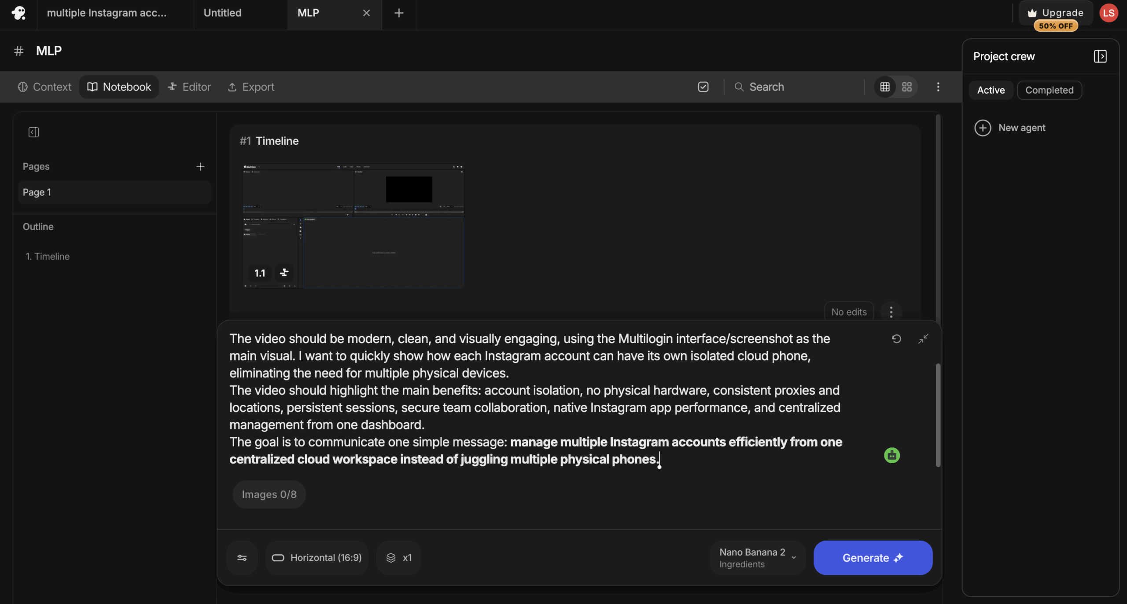The image size is (1127, 604).
Task: Switch to the multiple Instagram acc... tab
Action: coord(115,13)
